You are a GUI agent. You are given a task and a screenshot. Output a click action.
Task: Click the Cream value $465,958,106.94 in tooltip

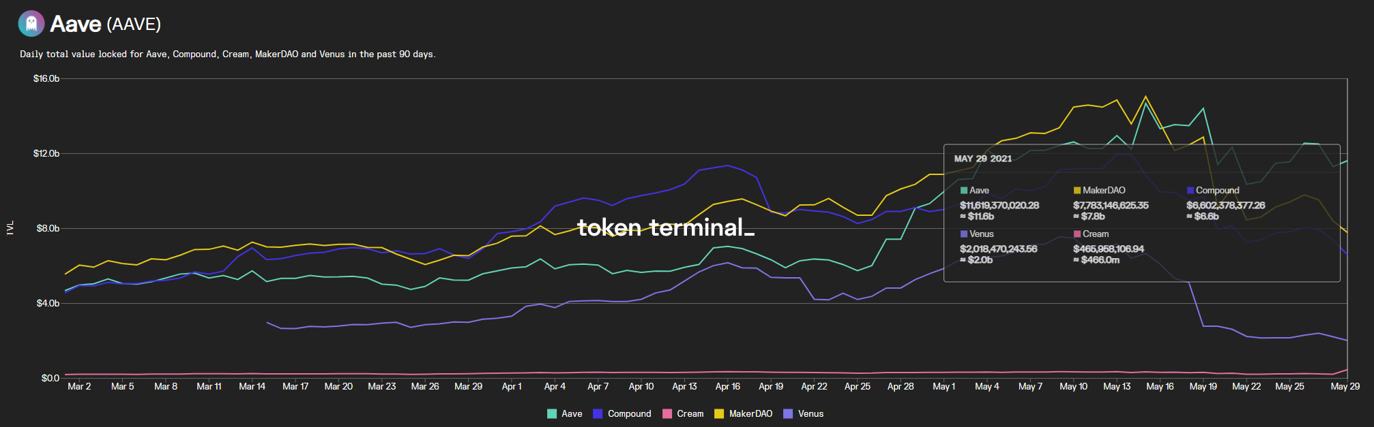tap(1109, 249)
